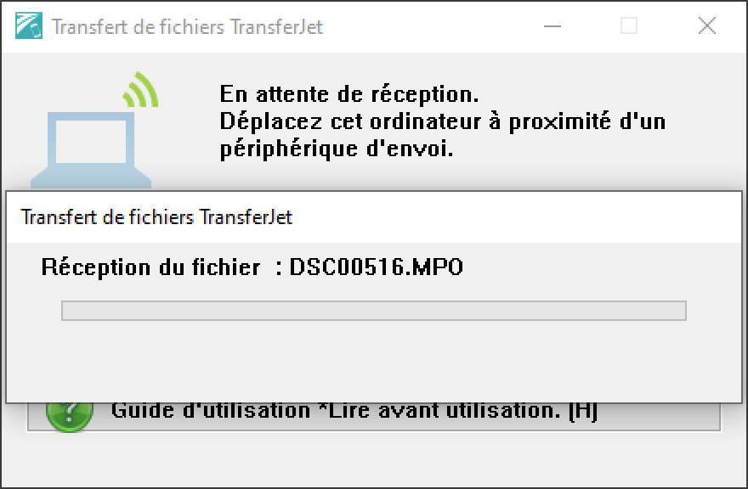
Task: Click the TransferJet app icon in title bar
Action: (x=29, y=25)
